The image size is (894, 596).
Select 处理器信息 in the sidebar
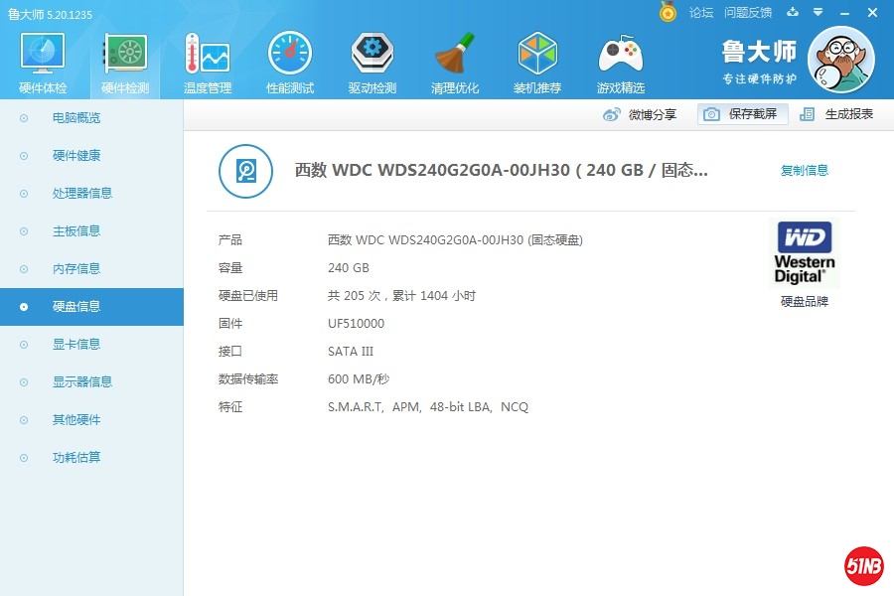[x=82, y=194]
